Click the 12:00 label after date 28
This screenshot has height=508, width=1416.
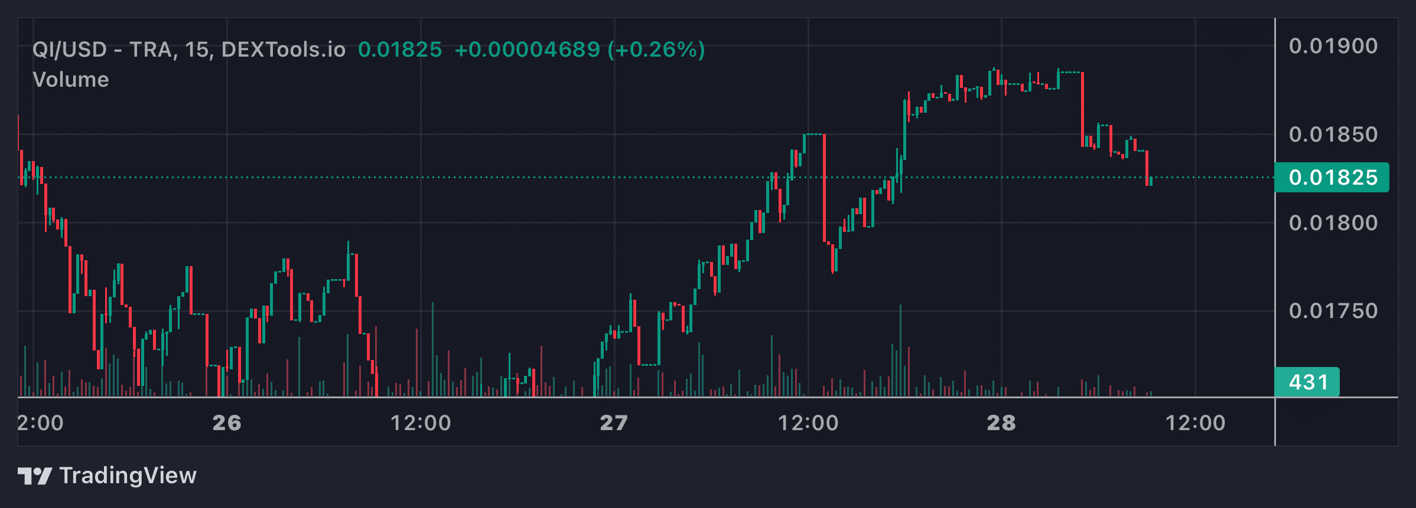click(1195, 423)
